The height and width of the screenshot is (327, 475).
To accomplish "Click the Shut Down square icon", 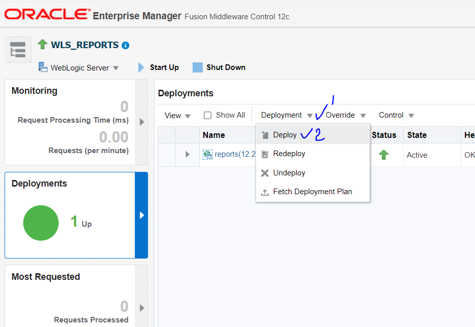I will pos(198,67).
